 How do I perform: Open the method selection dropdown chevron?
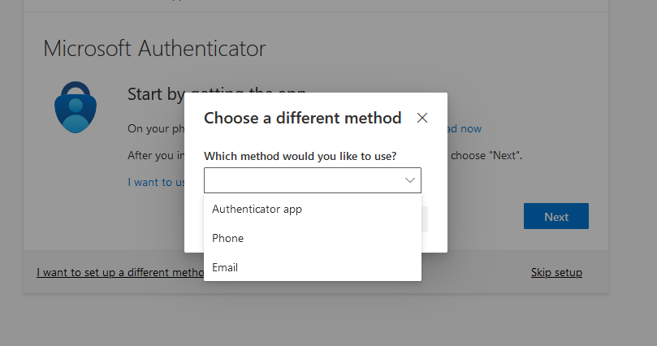coord(410,180)
